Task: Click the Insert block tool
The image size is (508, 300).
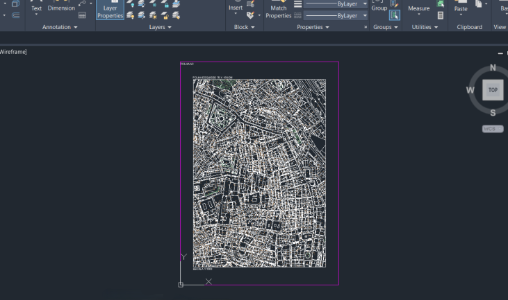Action: click(236, 7)
